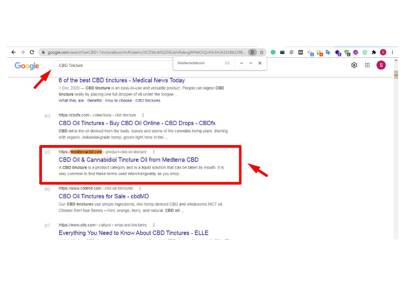Image resolution: width=406 pixels, height=286 pixels.
Task: Open the Chrome extensions puzzle icon
Action: (x=374, y=52)
